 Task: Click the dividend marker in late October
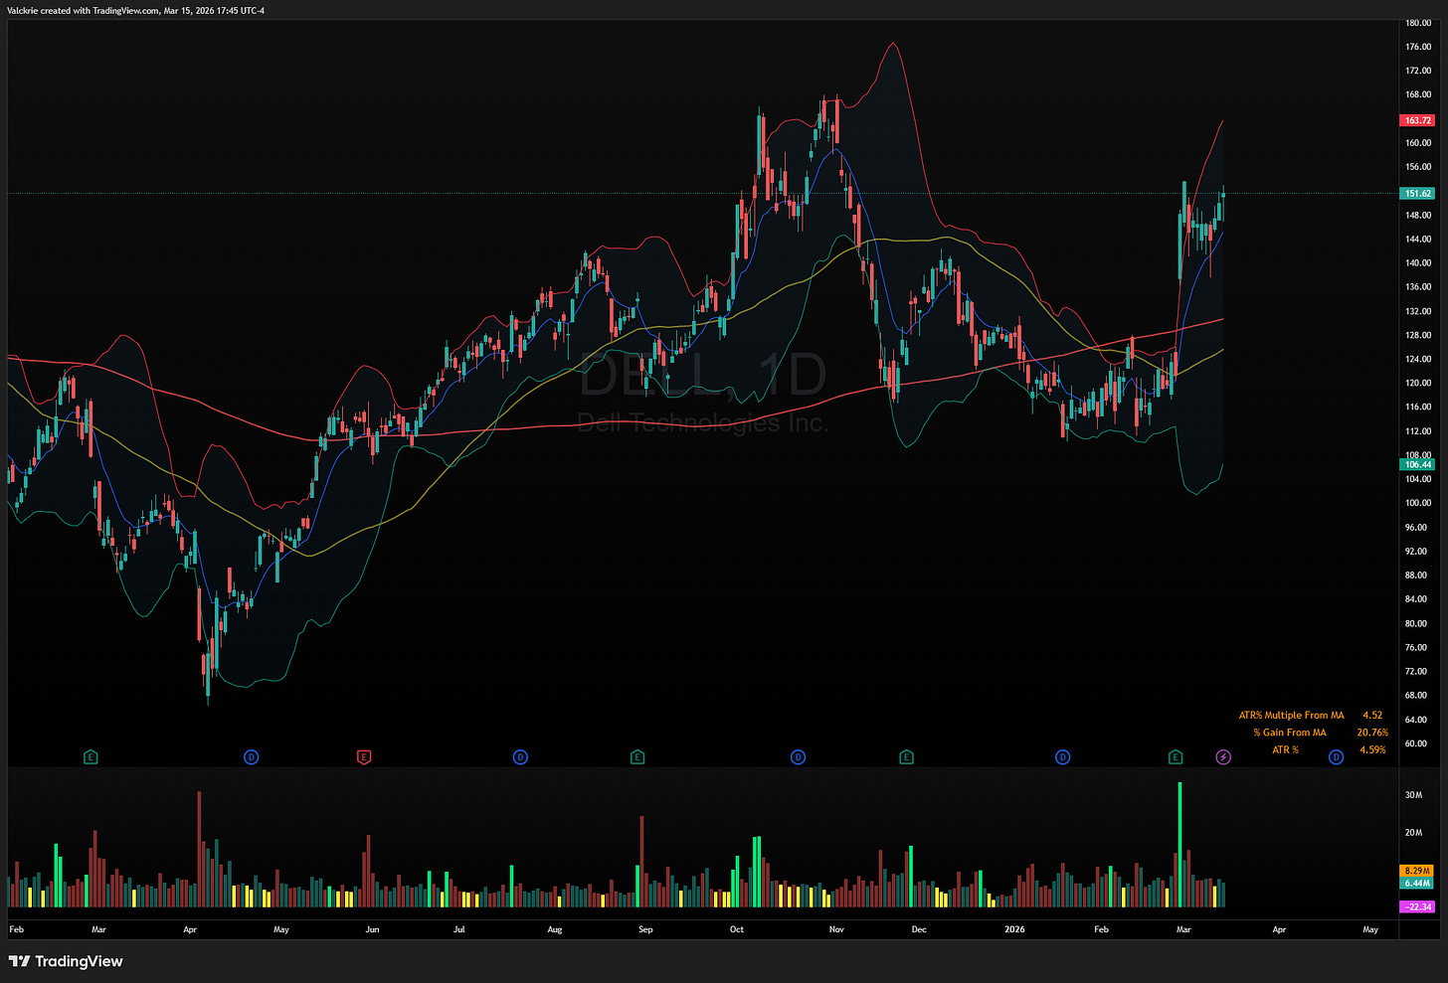(798, 757)
